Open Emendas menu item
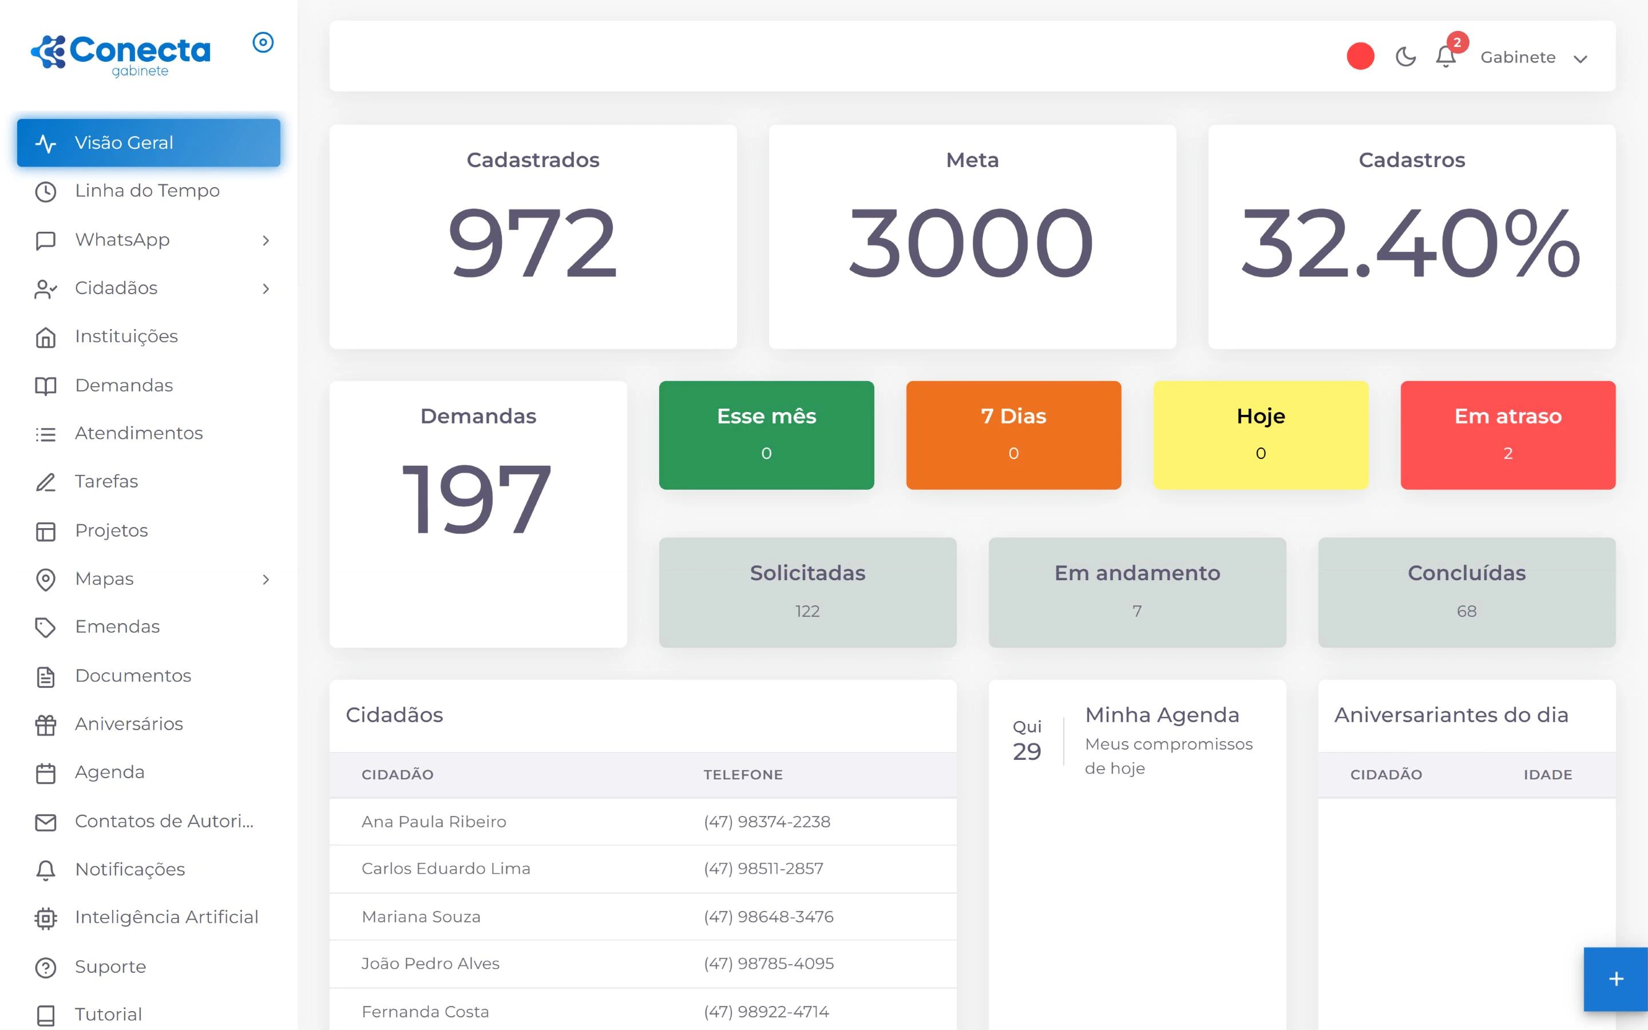 (148, 627)
